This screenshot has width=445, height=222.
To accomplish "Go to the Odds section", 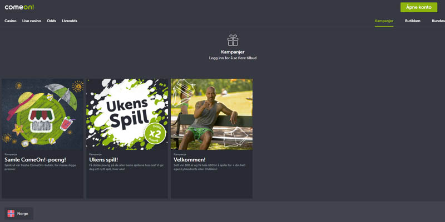I will [51, 21].
